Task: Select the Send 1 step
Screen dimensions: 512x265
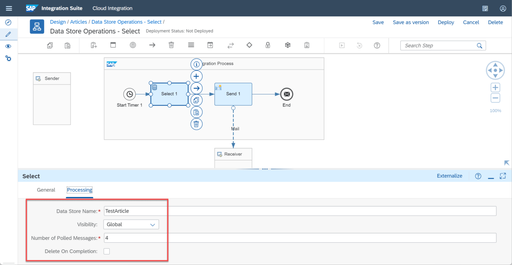Action: 233,94
